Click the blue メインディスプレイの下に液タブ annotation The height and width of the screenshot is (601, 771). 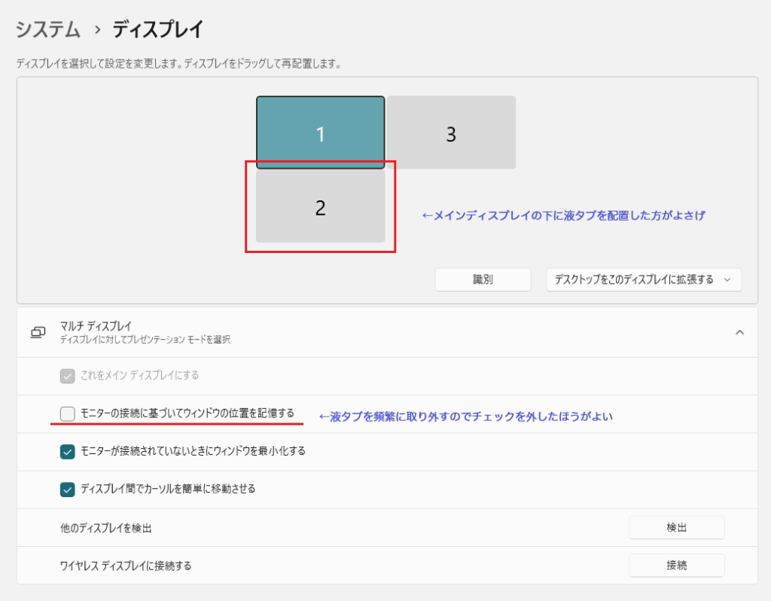pyautogui.click(x=563, y=215)
